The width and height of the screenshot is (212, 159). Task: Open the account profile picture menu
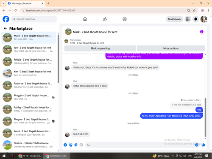[x=204, y=19]
